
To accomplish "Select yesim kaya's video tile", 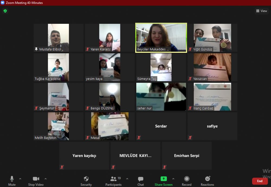I will (110, 67).
